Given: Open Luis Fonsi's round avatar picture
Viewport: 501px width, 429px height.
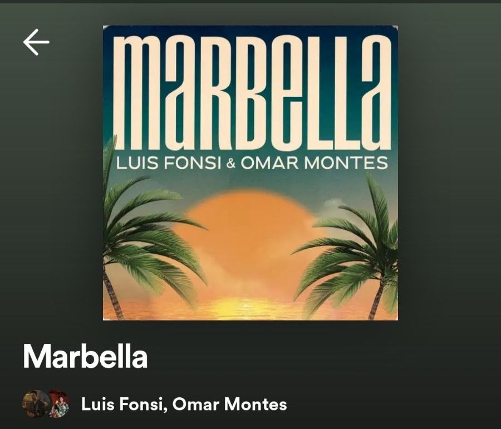Looking at the screenshot, I should coord(36,404).
